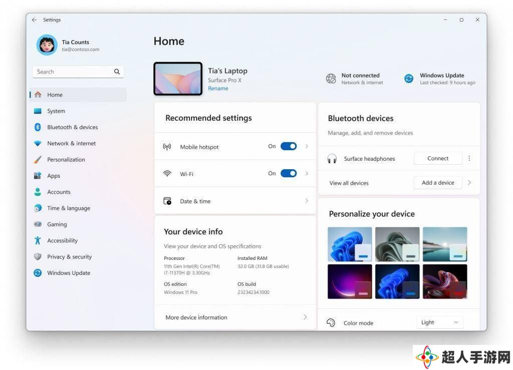Open Time & language settings

[78, 208]
